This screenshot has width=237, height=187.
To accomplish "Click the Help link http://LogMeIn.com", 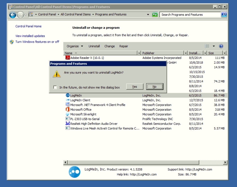I will pos(143,174).
